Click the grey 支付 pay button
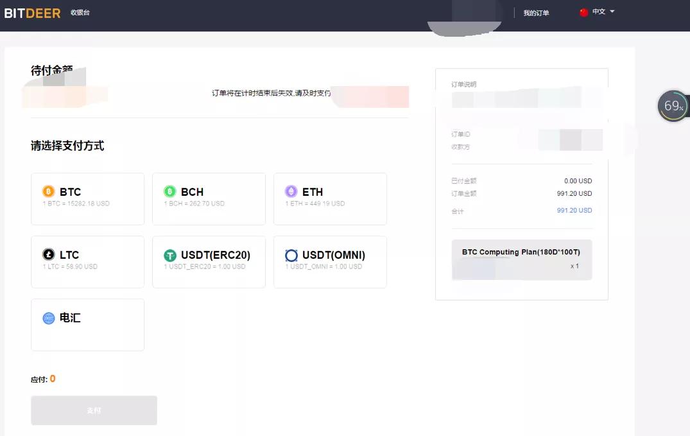Image resolution: width=690 pixels, height=436 pixels. click(x=94, y=410)
